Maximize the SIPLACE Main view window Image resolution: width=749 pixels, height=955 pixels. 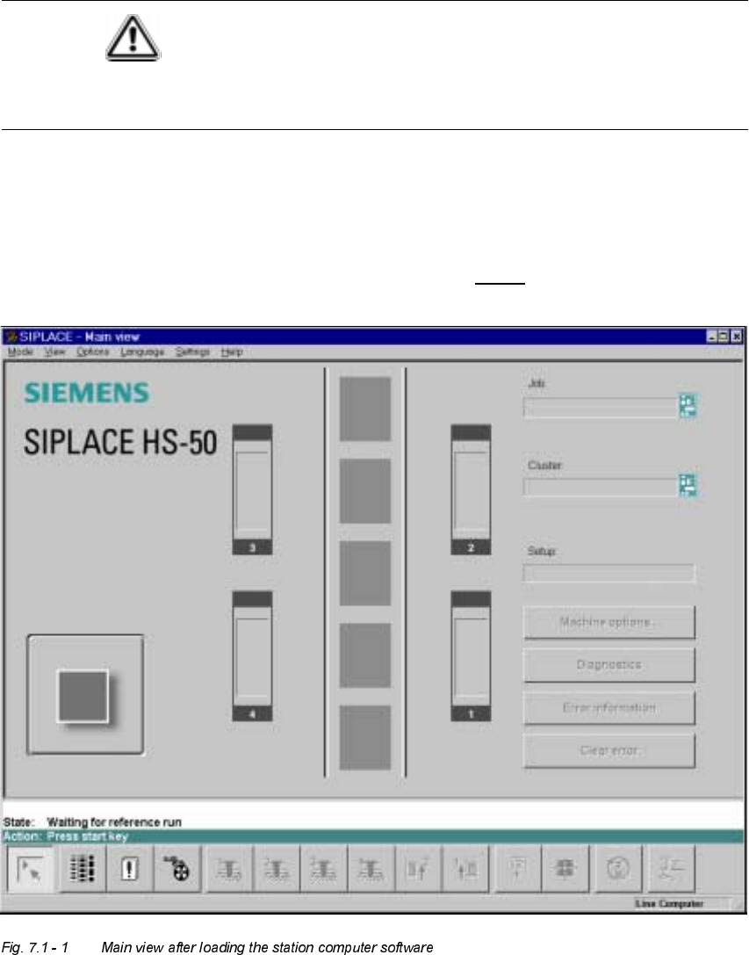coord(724,336)
